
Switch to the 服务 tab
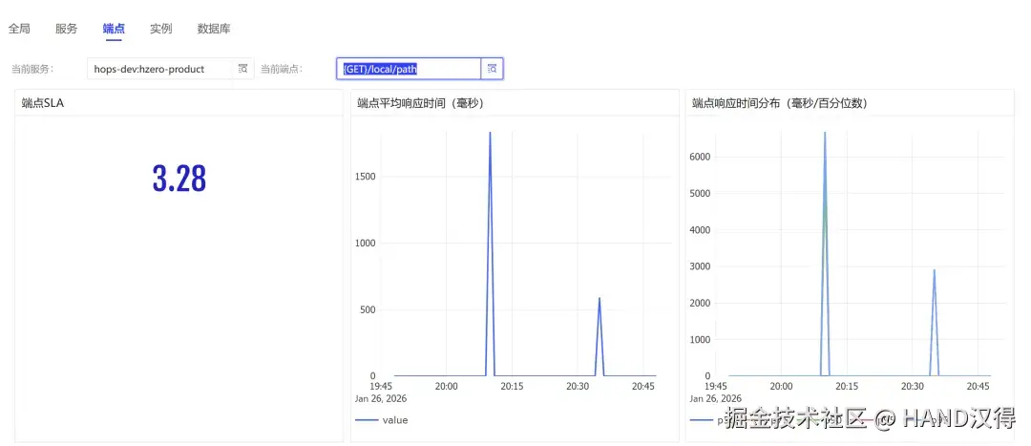point(67,29)
